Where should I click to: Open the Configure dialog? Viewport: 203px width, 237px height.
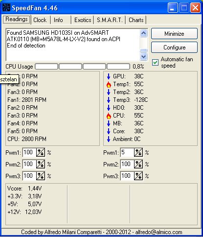[x=174, y=47]
